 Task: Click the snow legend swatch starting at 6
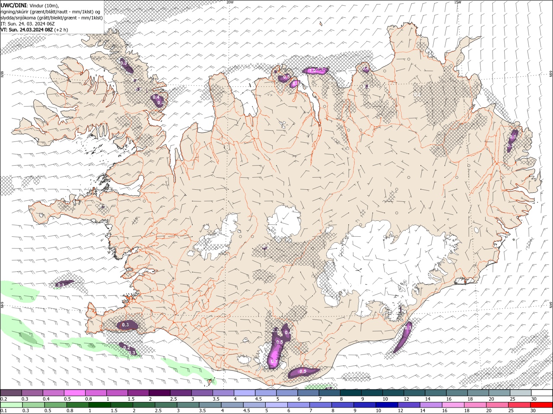[x=308, y=392]
